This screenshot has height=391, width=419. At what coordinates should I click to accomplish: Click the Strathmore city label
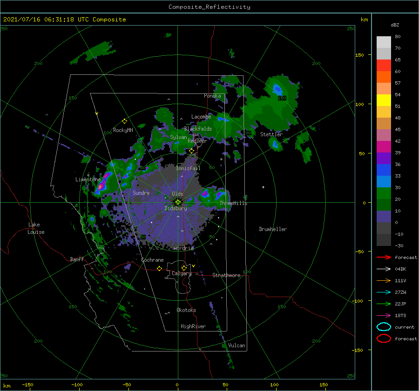[226, 275]
